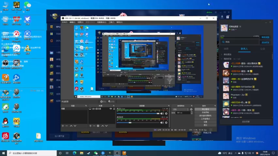Open Scene Collection menu in OBS
278x156 pixels.
101,22
